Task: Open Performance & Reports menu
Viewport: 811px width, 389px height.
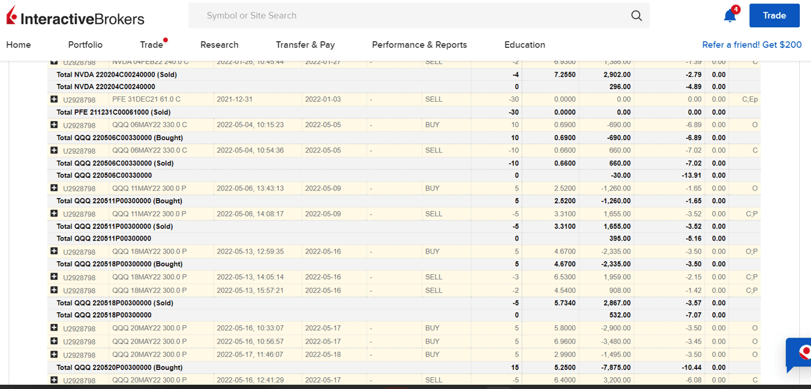Action: click(x=419, y=45)
